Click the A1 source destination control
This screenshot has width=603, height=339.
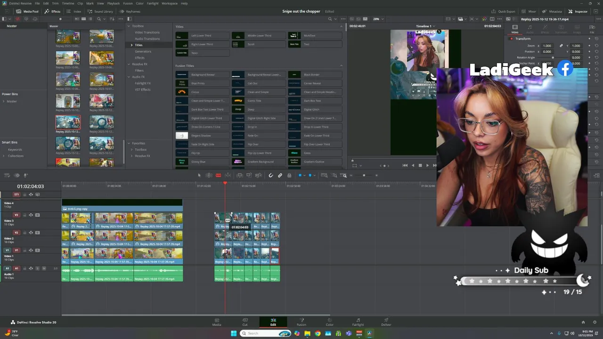click(x=7, y=268)
